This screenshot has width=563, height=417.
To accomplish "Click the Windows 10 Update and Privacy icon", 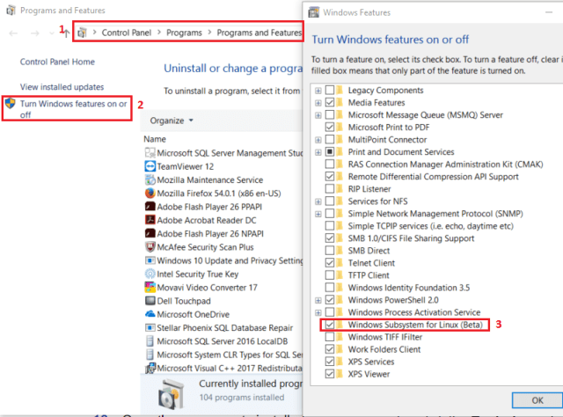I will (x=150, y=260).
